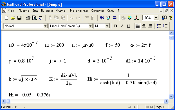Click the vertical scrollbar down arrow

pos(171,96)
